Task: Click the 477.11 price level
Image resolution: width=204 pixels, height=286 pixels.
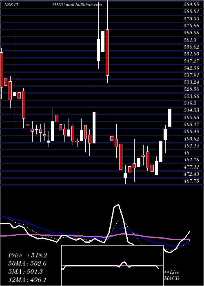Action: point(191,167)
